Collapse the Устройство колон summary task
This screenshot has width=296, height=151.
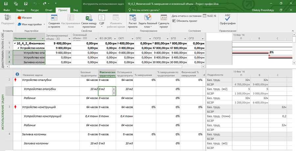(x=18, y=48)
